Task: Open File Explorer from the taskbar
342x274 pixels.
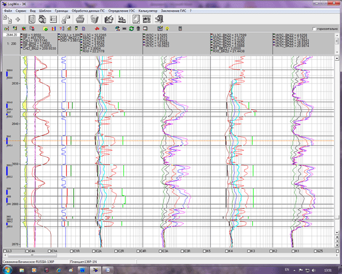Action: click(x=21, y=270)
